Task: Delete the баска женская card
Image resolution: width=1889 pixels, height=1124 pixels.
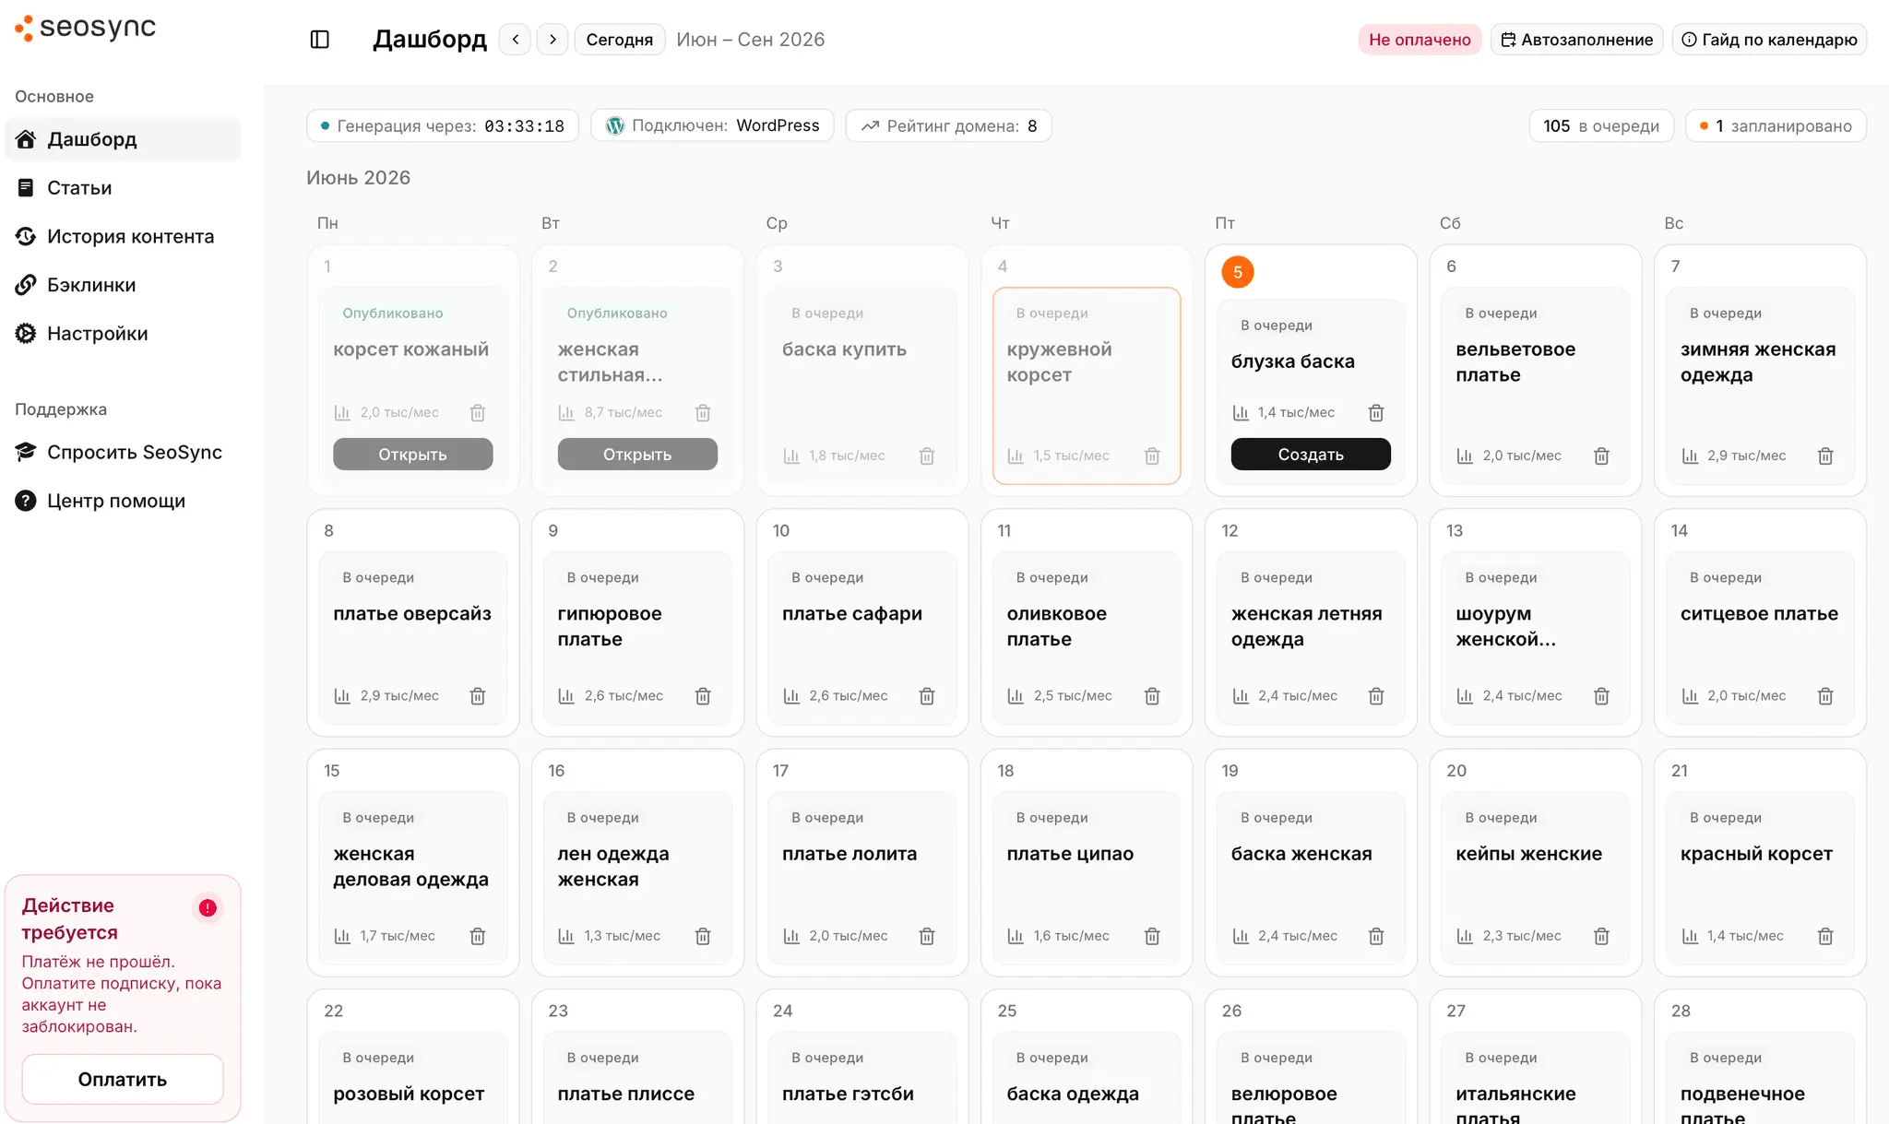Action: (1376, 936)
